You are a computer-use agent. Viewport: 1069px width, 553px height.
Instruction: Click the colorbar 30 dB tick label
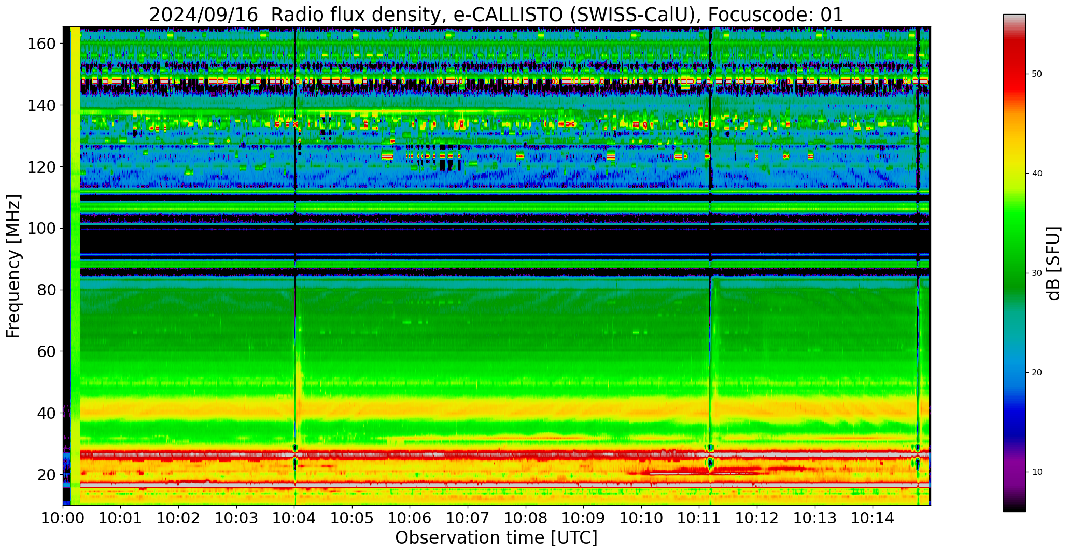[x=1037, y=273]
